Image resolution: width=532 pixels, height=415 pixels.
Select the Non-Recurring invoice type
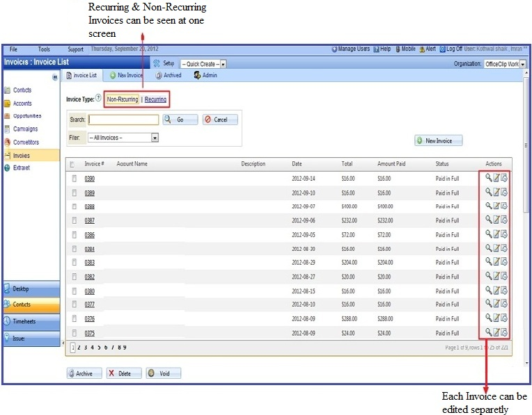pos(123,99)
